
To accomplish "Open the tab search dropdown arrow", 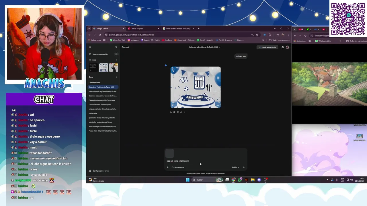I will pyautogui.click(x=89, y=29).
